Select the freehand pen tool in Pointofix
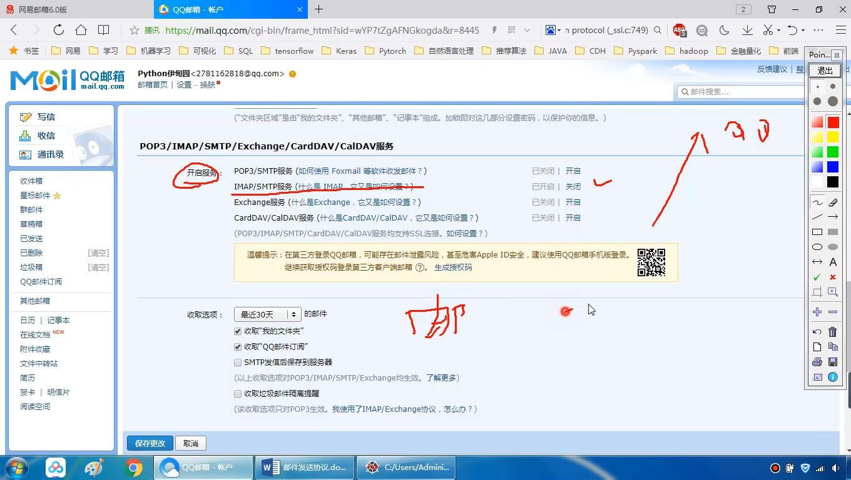The height and width of the screenshot is (480, 851). point(817,202)
